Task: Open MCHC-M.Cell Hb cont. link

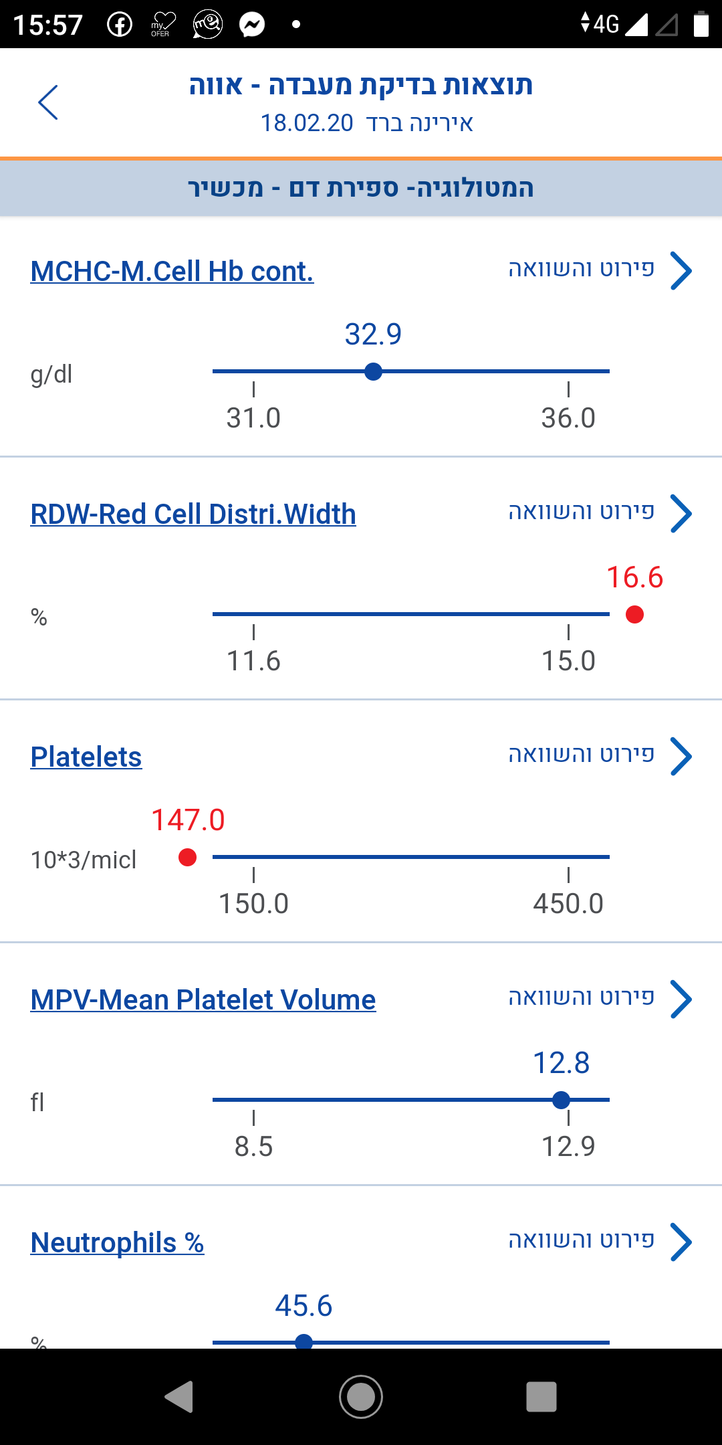Action: tap(172, 272)
